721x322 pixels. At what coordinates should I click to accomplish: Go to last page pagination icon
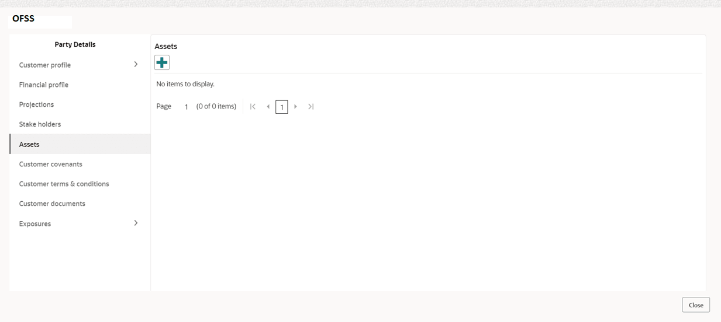[x=311, y=107]
